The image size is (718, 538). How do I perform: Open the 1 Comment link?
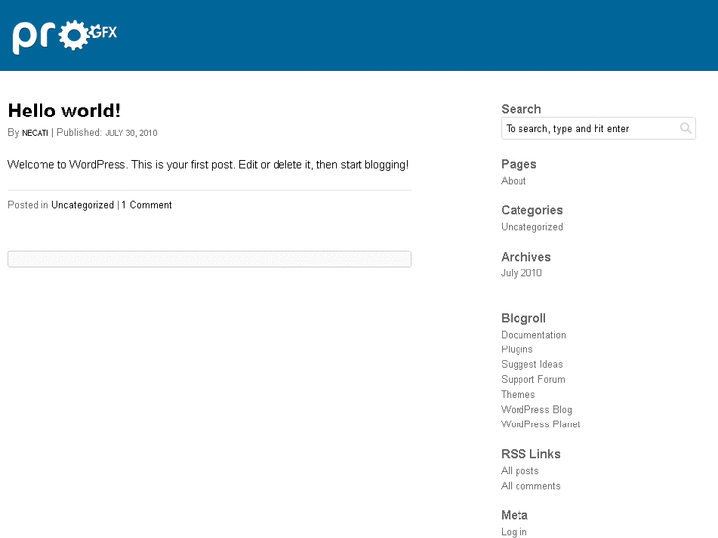click(147, 205)
